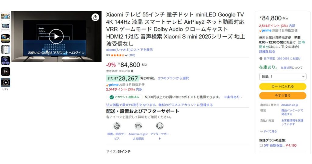Play the product video
This screenshot has height=164, width=312.
coord(56,36)
